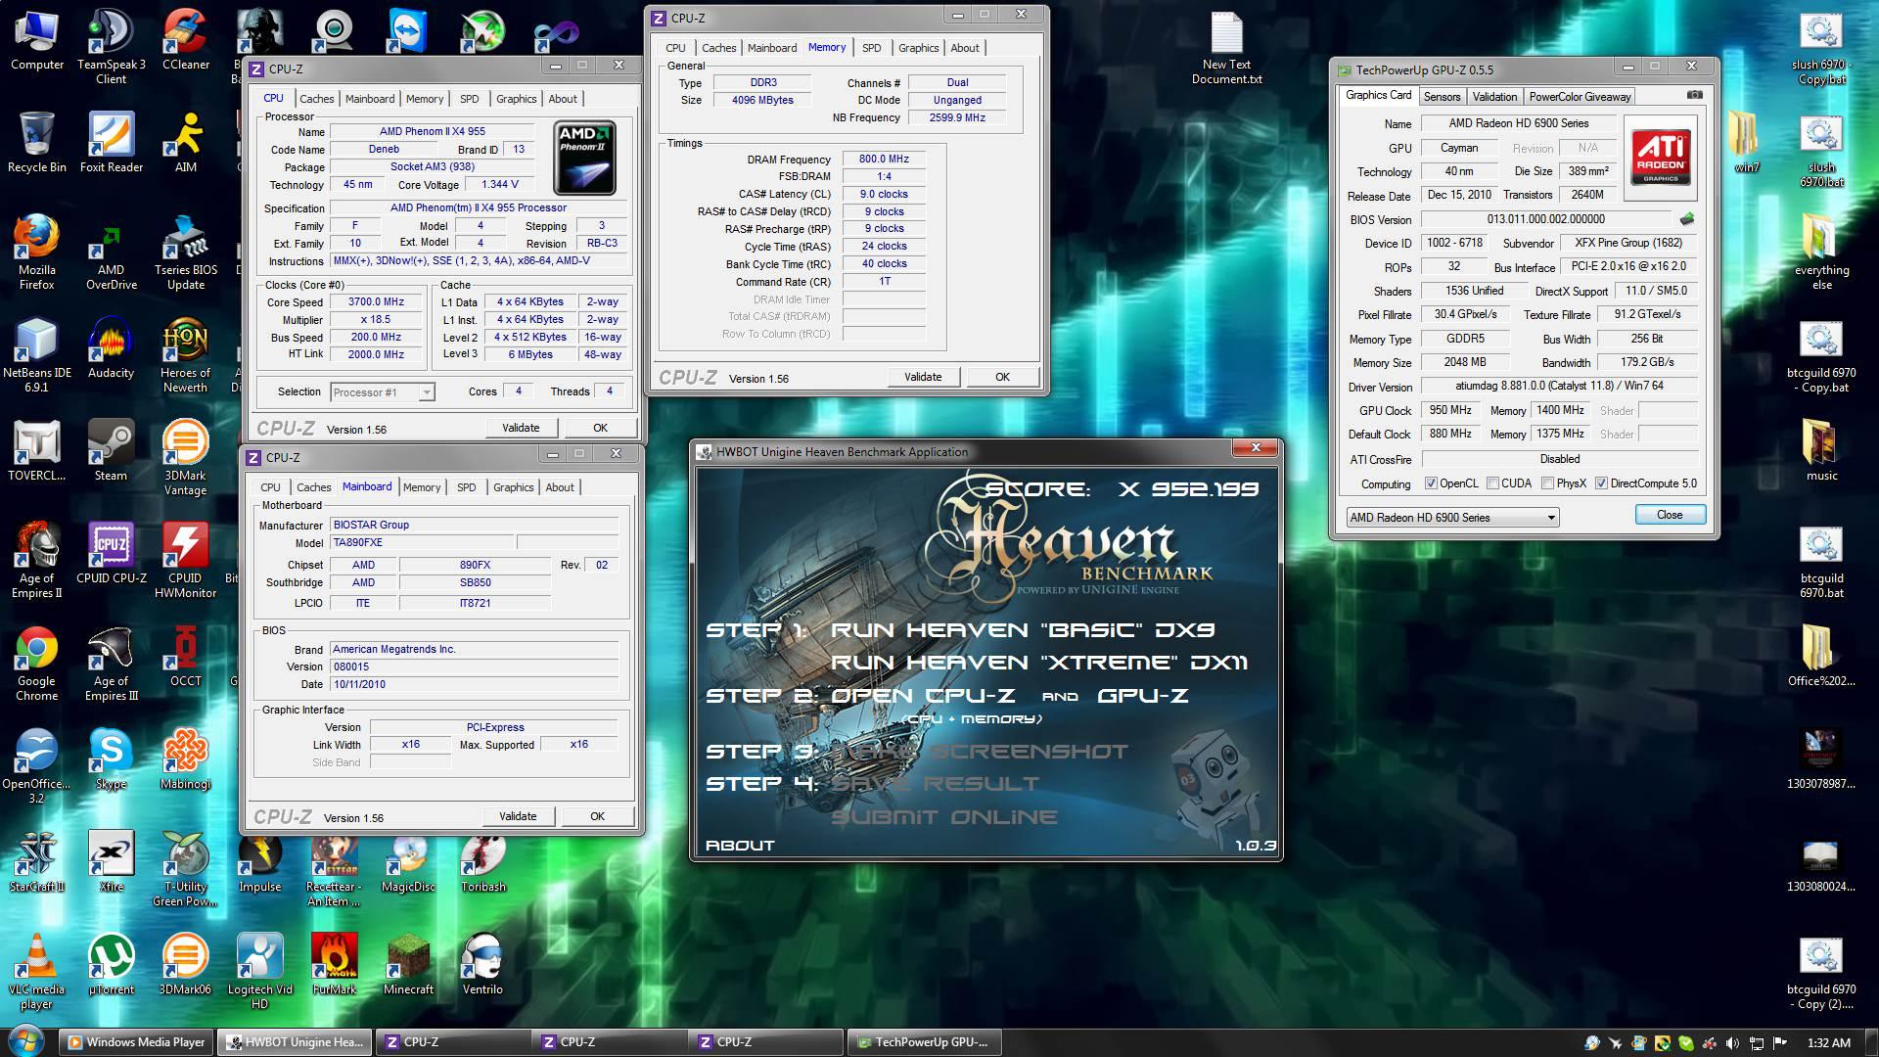This screenshot has height=1057, width=1879.
Task: Click Validate in Mainboard CPU-Z window
Action: (518, 816)
